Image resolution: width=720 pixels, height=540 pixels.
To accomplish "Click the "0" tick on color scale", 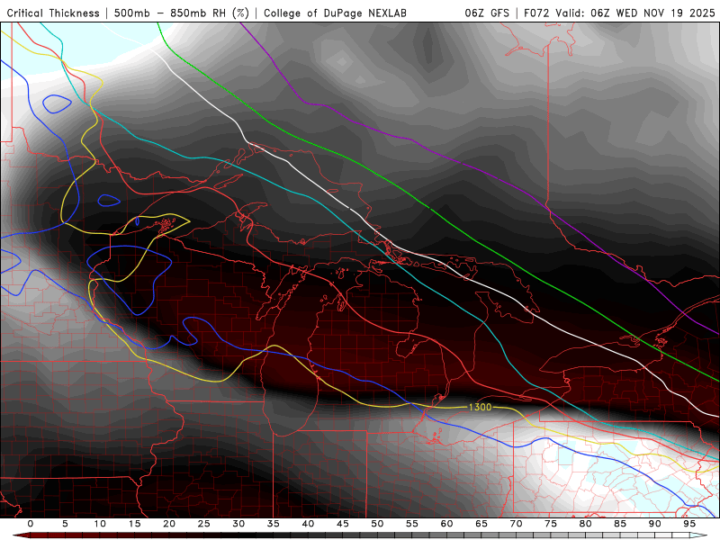I will pos(31,524).
